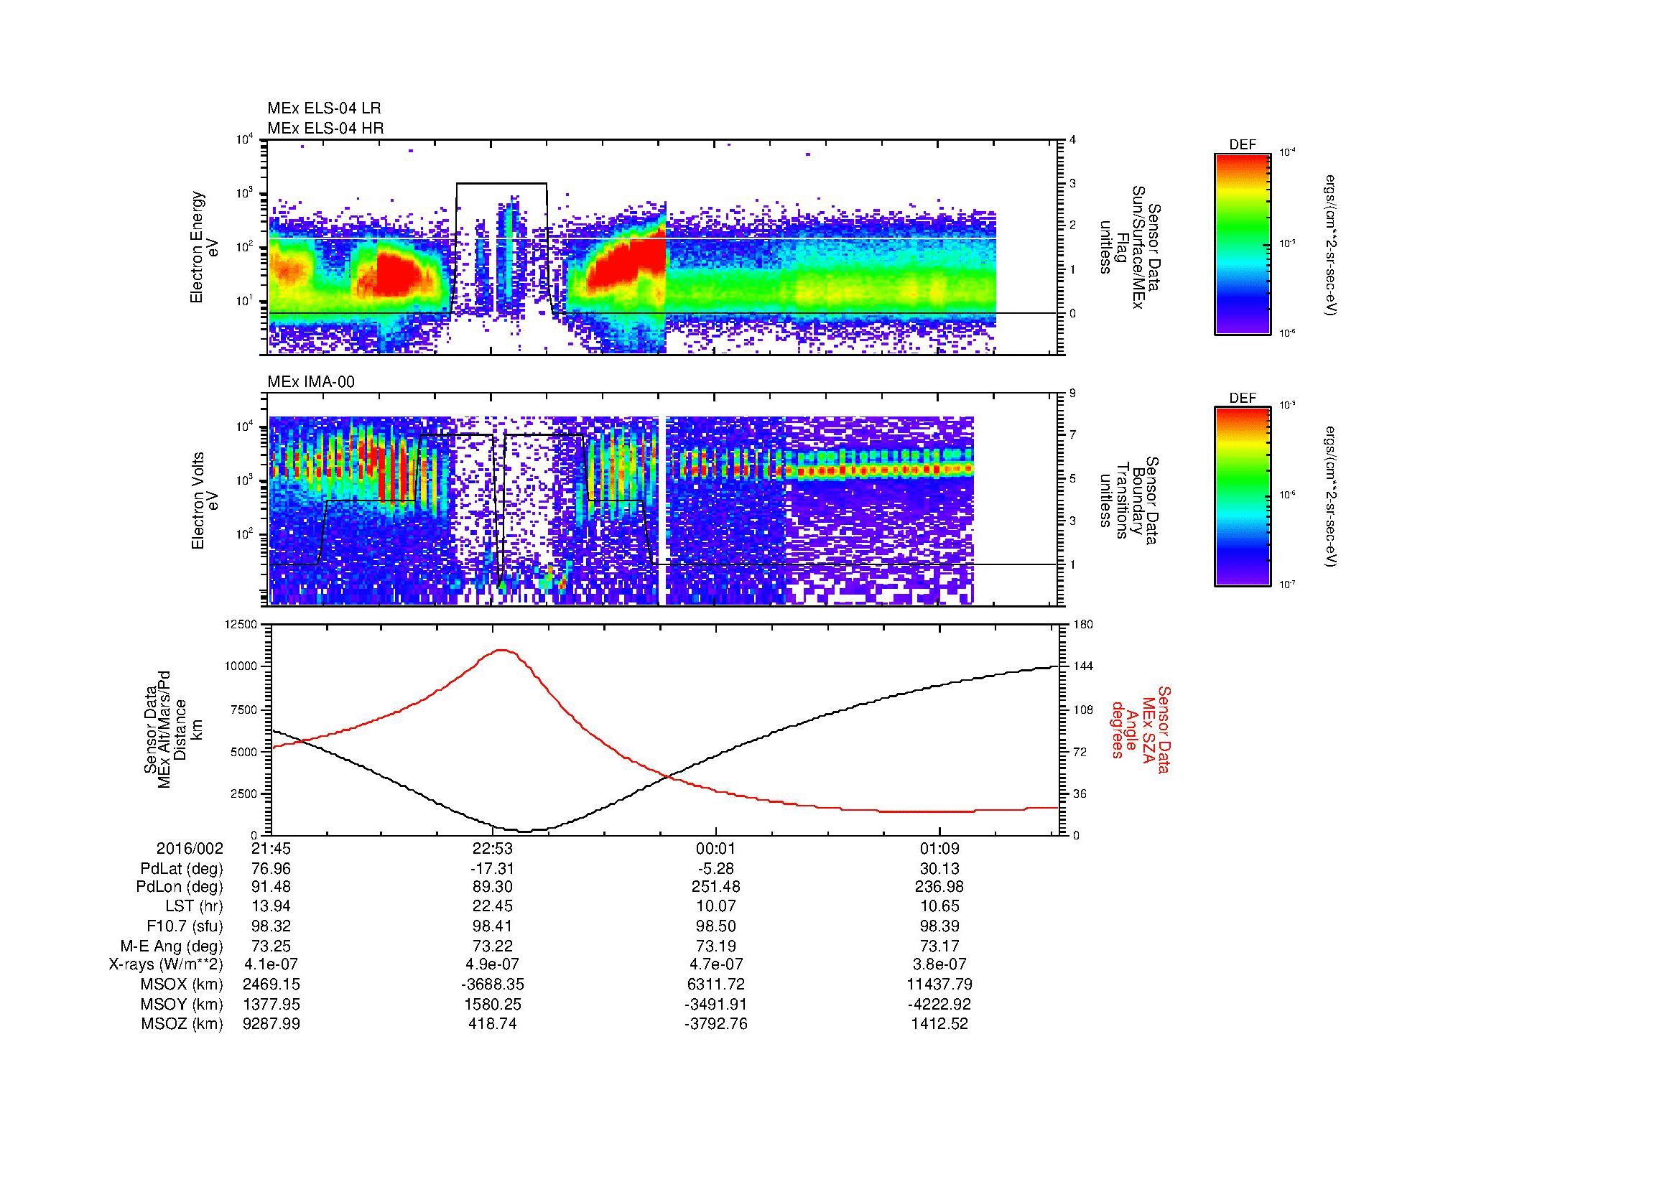Click the 01:09 time tick label

click(939, 848)
